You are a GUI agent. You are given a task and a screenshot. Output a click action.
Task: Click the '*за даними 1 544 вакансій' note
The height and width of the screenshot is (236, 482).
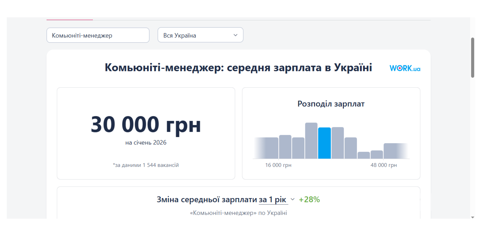146,165
